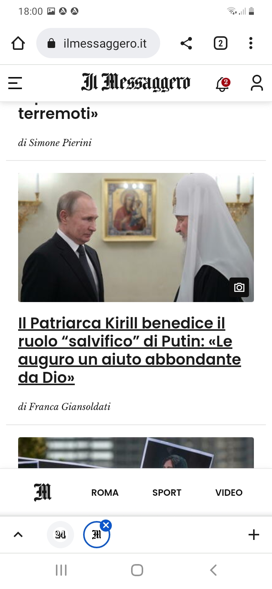Switch to the Sole 24 Ore tab

point(60,535)
